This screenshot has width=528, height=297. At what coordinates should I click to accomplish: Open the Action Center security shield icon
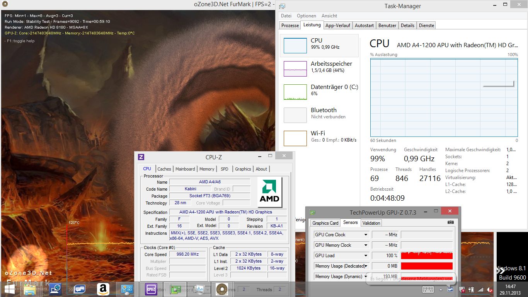pos(462,289)
